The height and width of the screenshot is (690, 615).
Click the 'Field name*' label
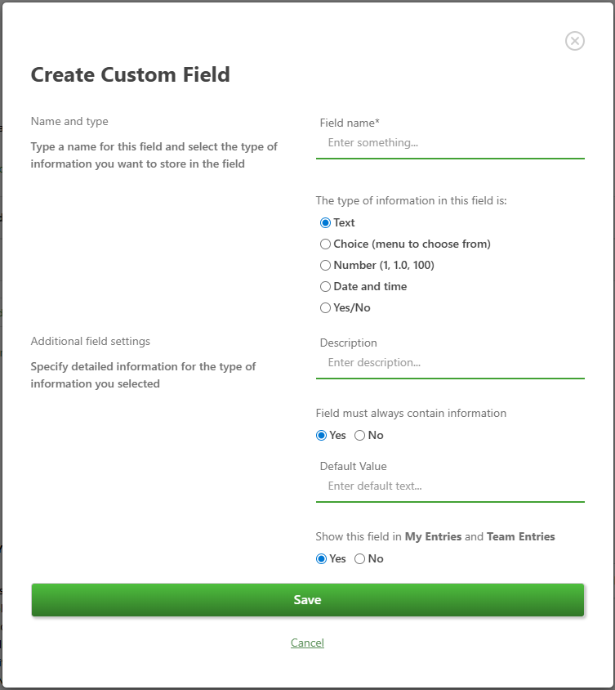point(350,123)
